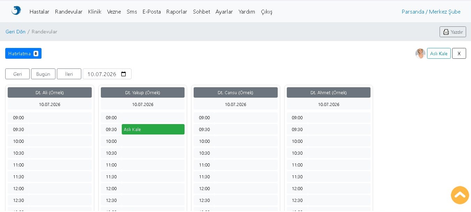Select the 10:00 slot for Dt. Ahmet
This screenshot has width=471, height=212.
tap(329, 141)
